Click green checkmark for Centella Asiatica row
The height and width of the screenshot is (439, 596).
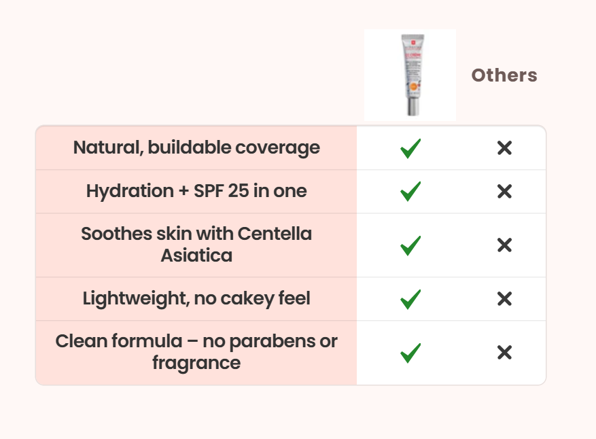click(x=410, y=245)
